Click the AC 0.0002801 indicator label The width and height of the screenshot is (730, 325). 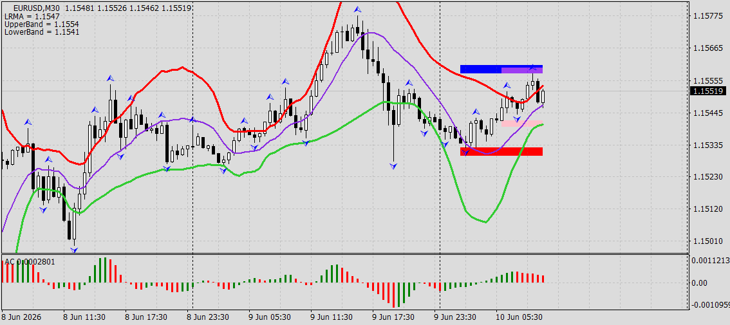click(x=30, y=262)
